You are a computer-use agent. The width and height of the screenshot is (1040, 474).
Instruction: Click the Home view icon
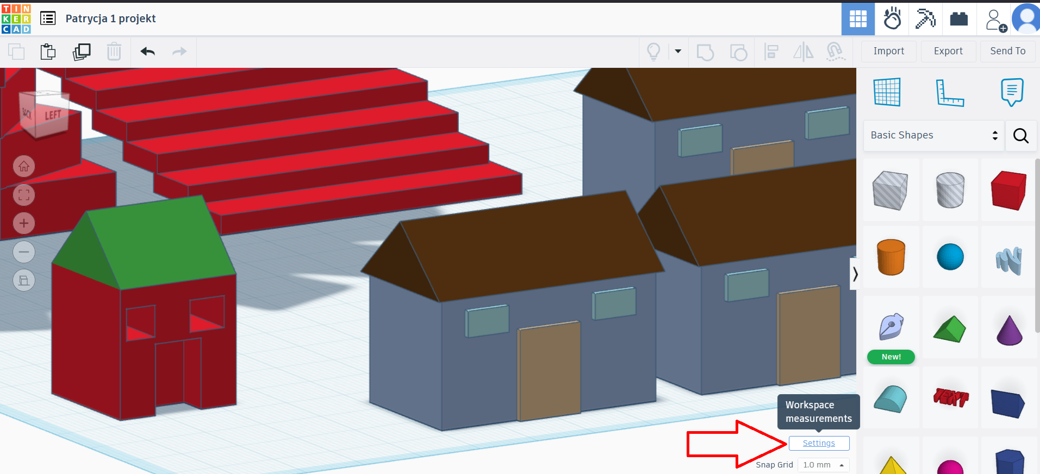(24, 166)
